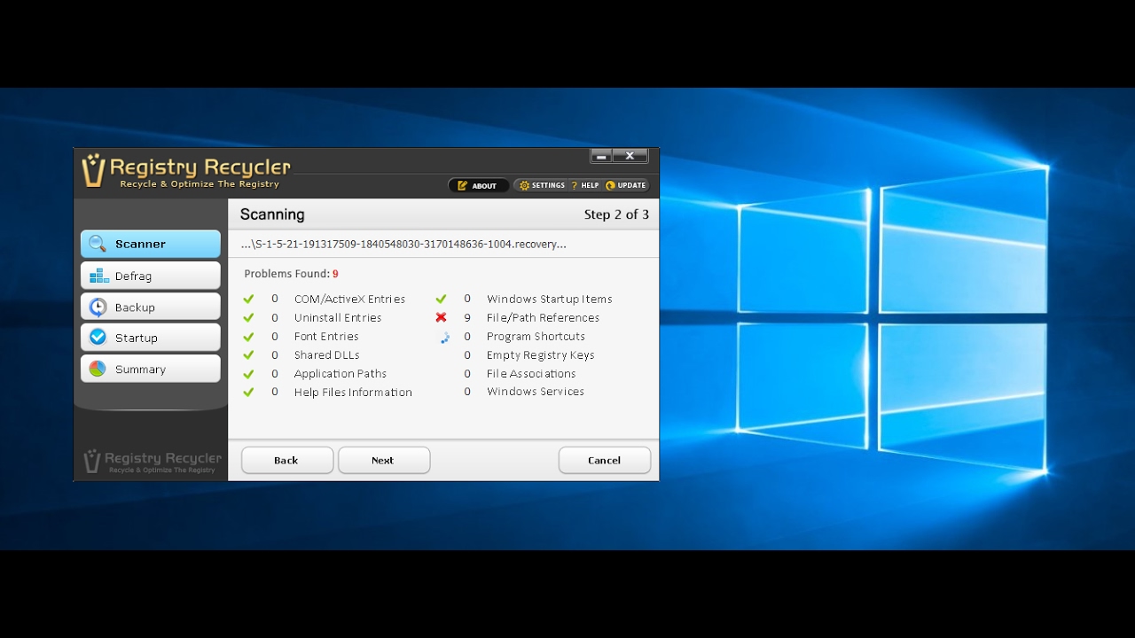Click the File/Path References count 9
Image resolution: width=1135 pixels, height=638 pixels.
pos(467,318)
